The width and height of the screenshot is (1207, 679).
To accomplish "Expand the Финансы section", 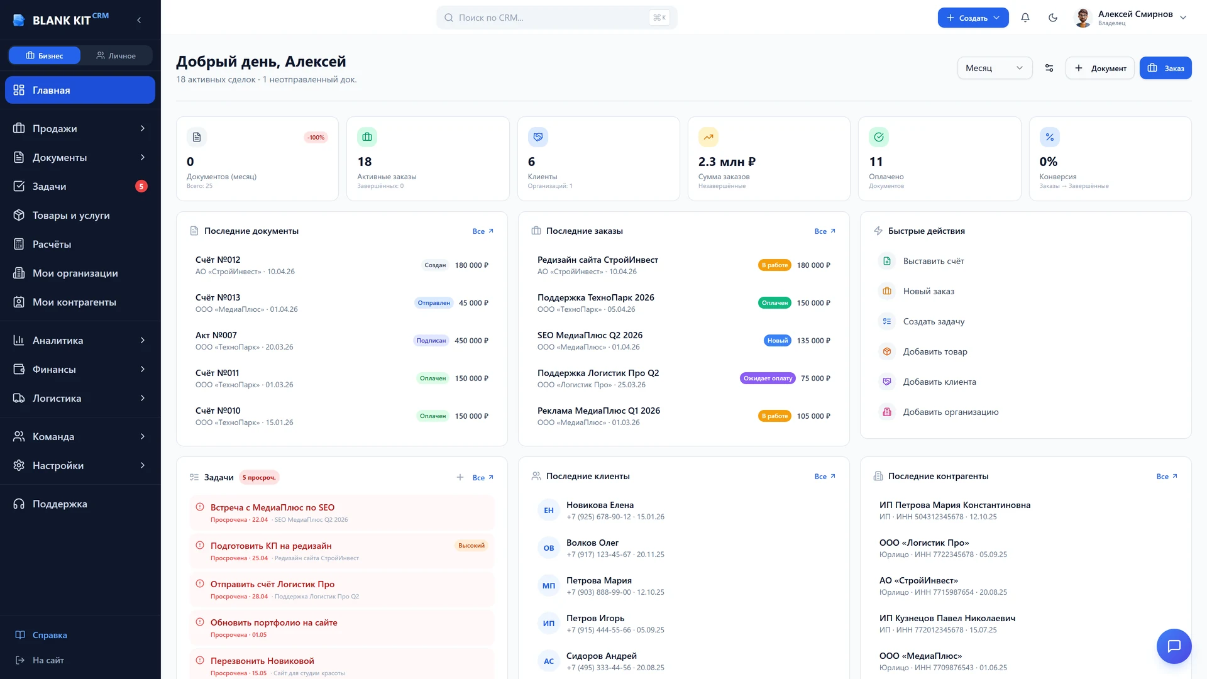I will click(80, 369).
